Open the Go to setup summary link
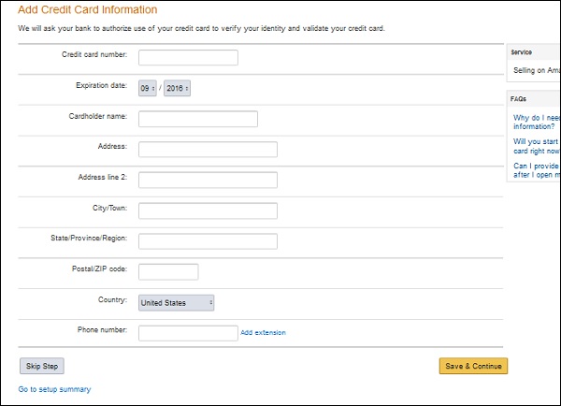This screenshot has height=406, width=561. coord(54,389)
